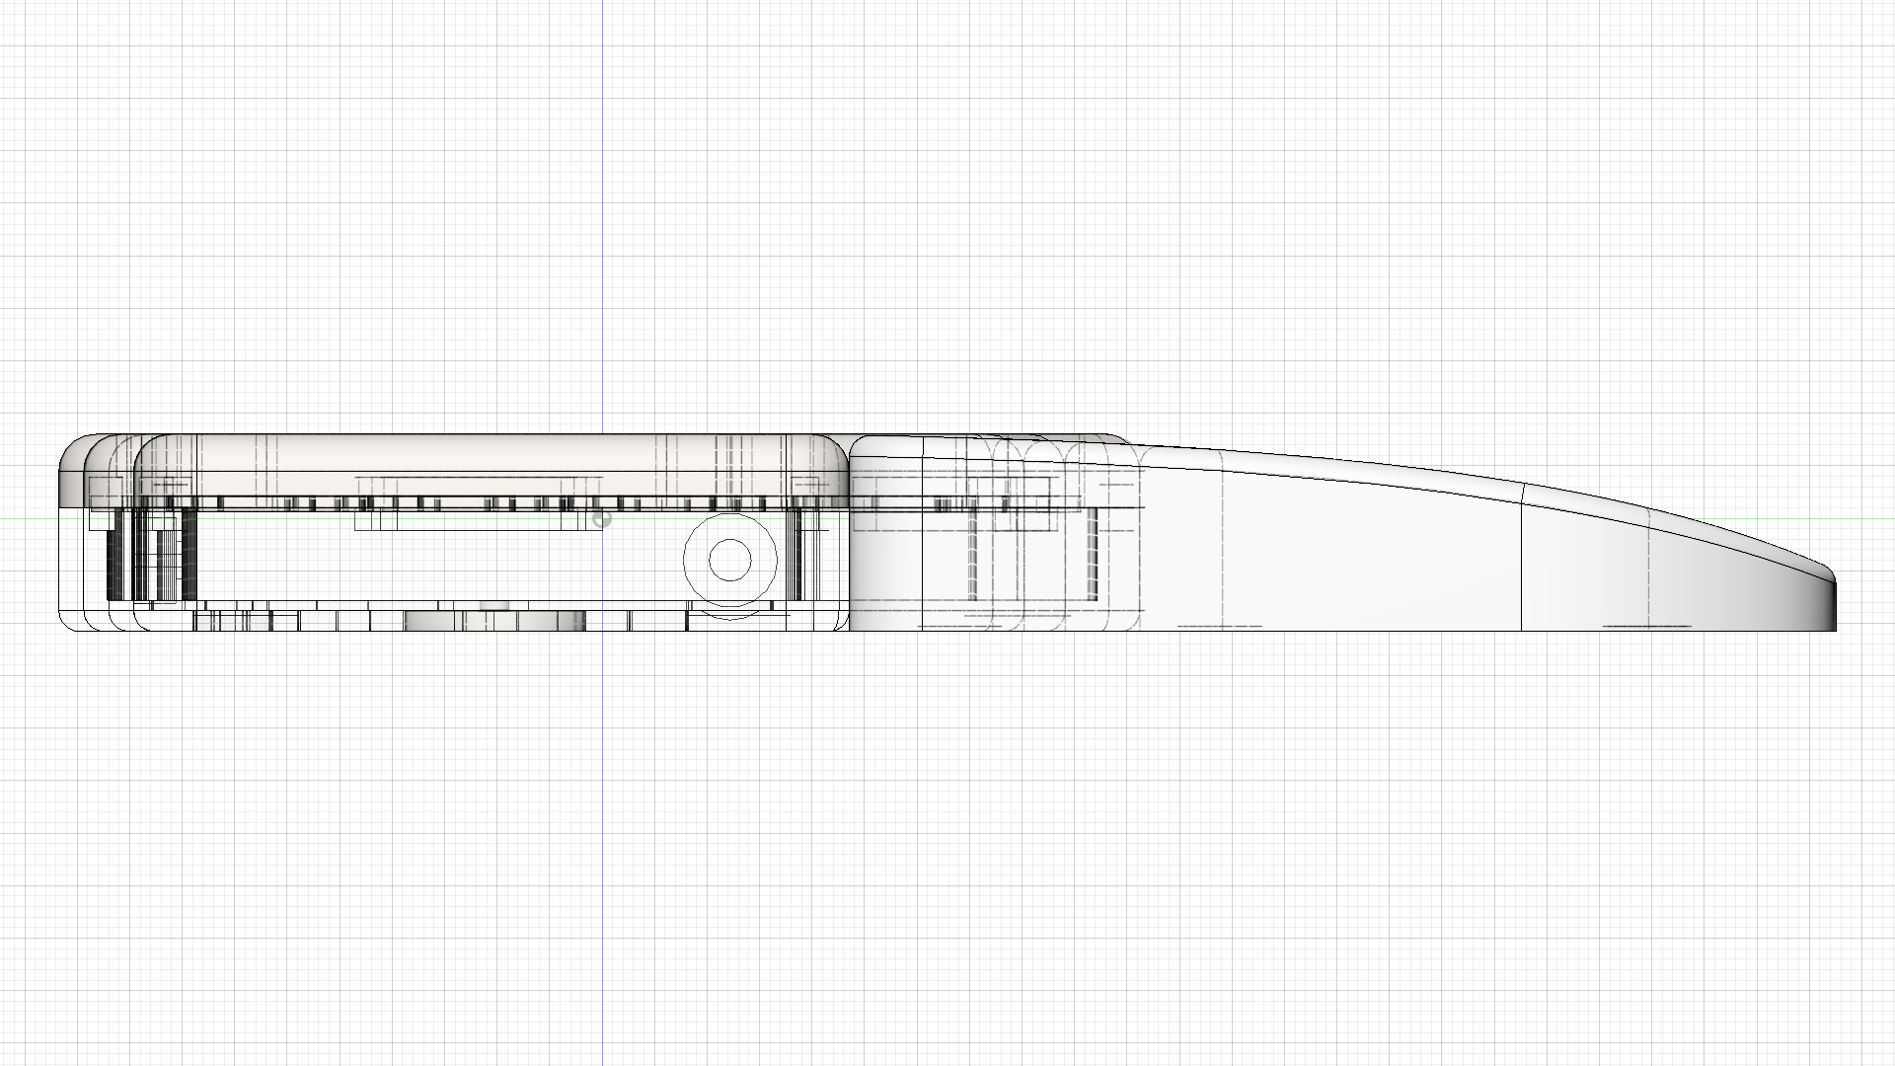The image size is (1895, 1066).
Task: Click the blue vertical axis line
Action: coord(603,247)
